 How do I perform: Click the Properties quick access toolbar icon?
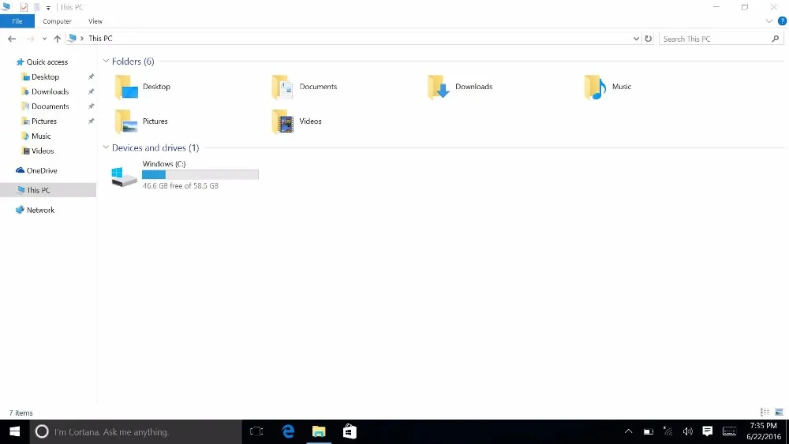coord(24,7)
